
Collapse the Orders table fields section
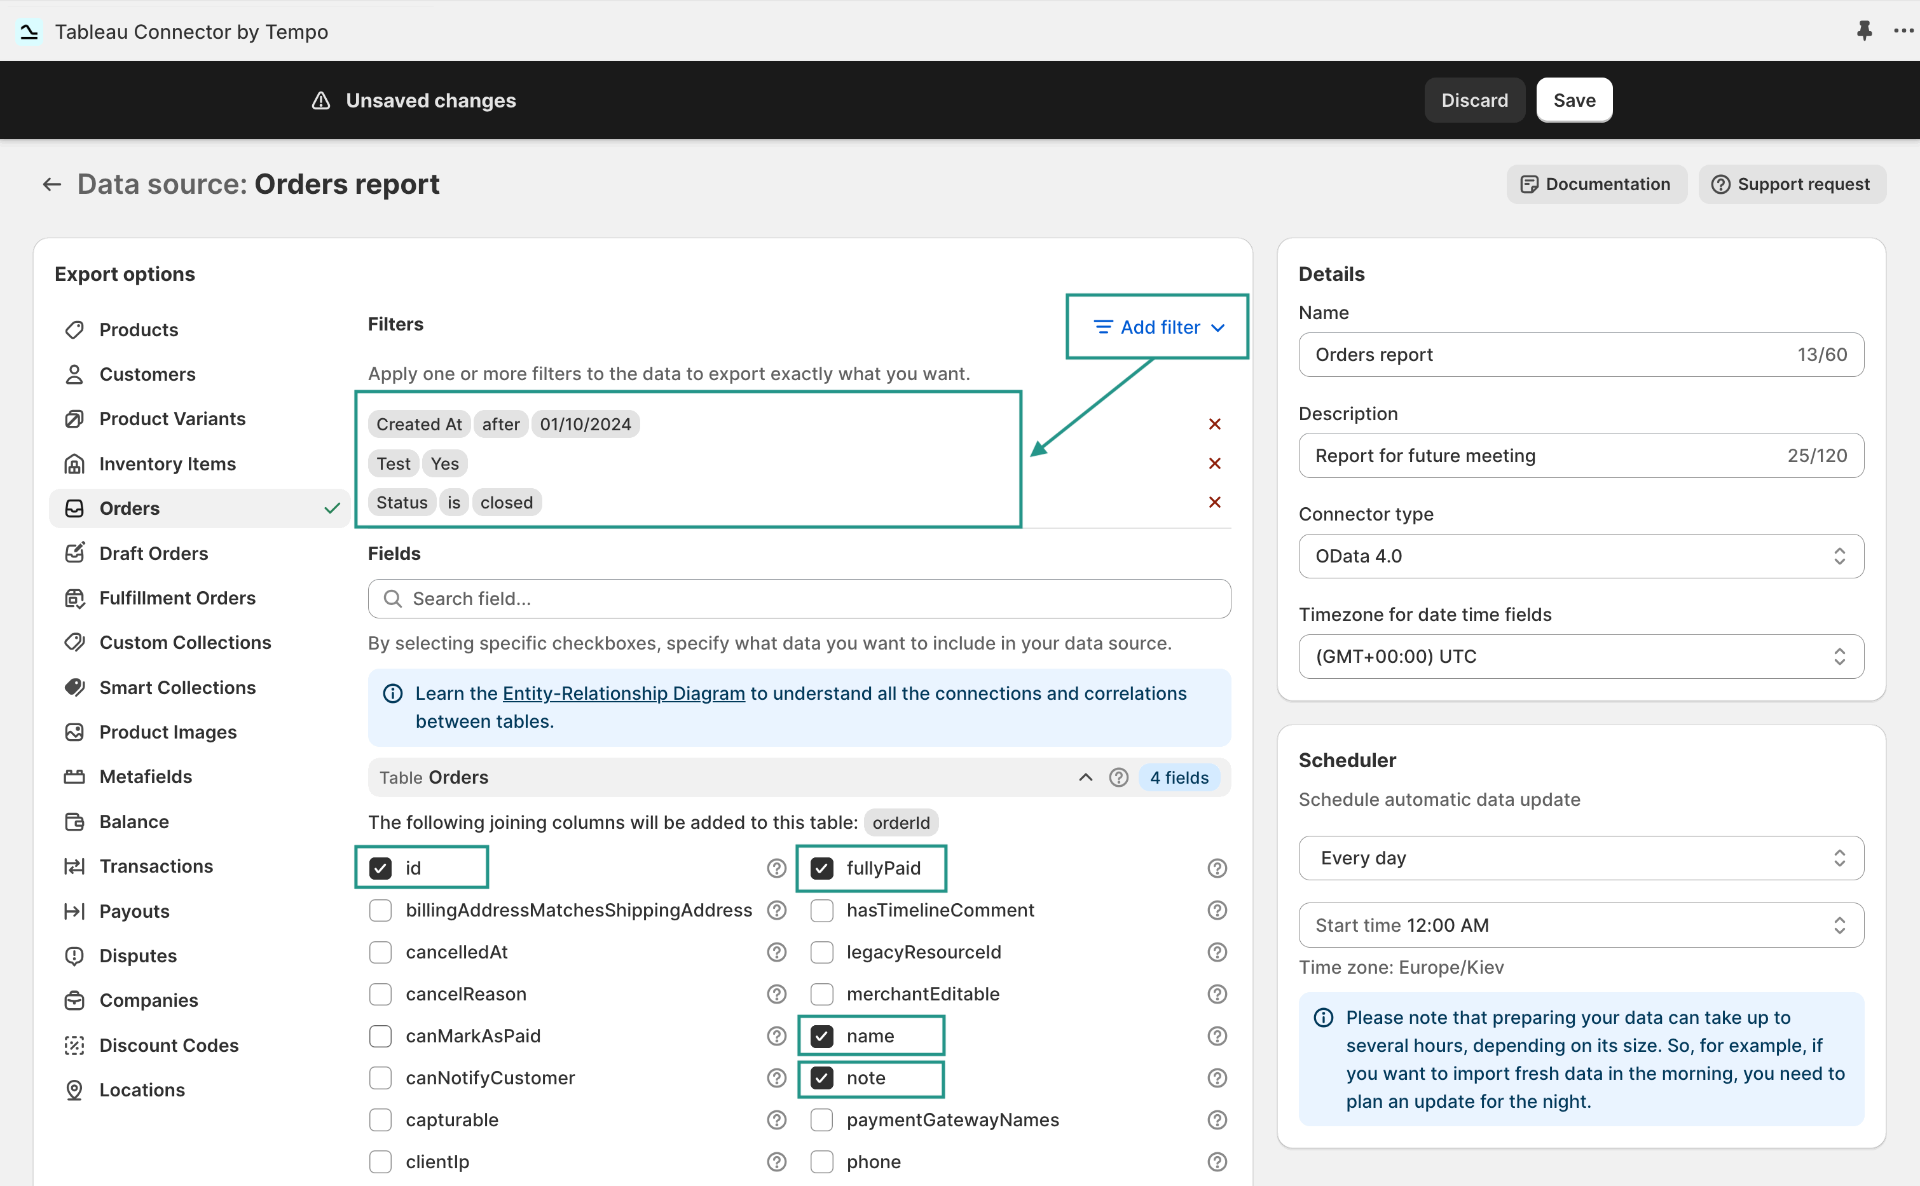click(1085, 777)
